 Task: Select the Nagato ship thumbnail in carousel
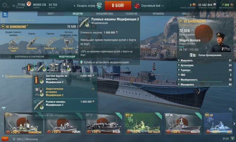(183, 123)
